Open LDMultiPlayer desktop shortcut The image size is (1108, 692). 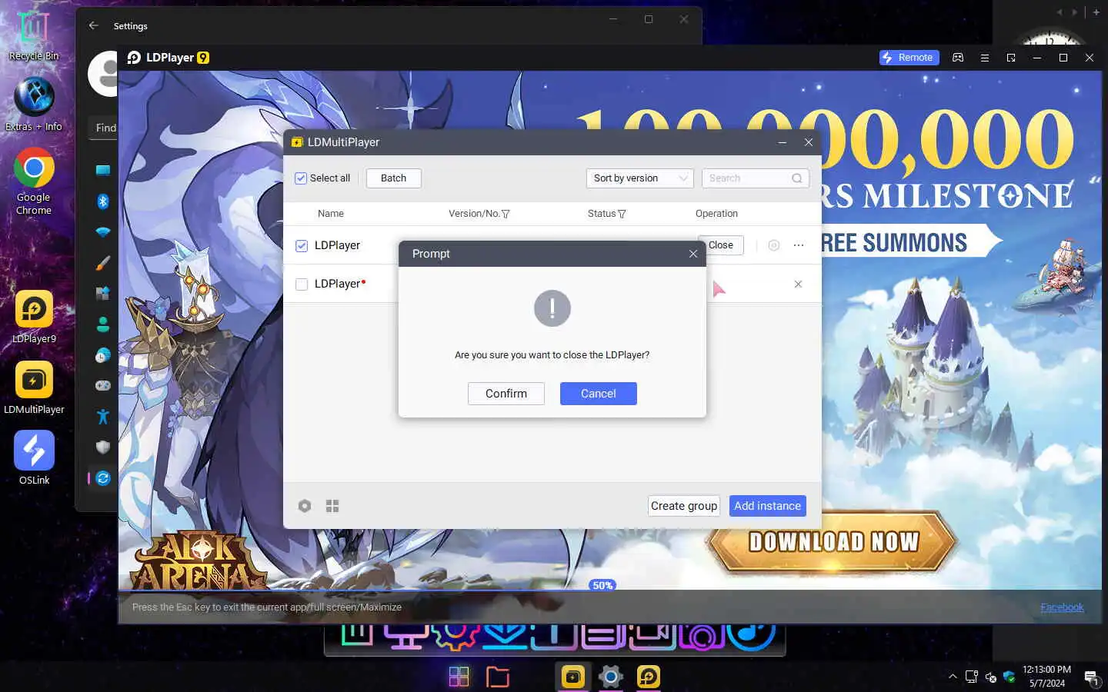(34, 388)
